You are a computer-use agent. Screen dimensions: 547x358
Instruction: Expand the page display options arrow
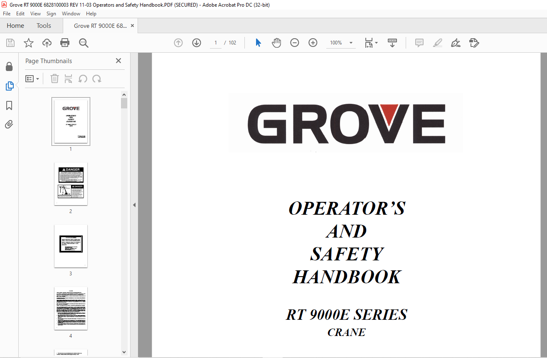click(x=376, y=43)
